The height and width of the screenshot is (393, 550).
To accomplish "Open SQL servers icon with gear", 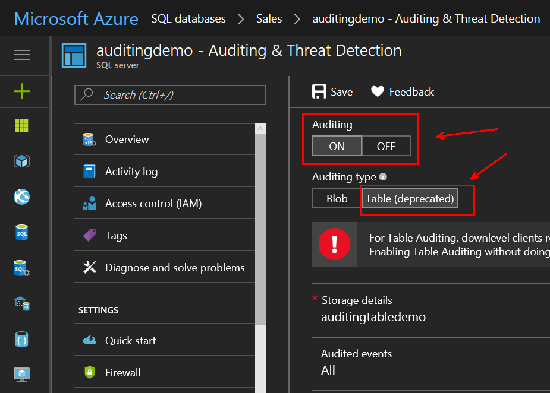I will click(x=21, y=268).
